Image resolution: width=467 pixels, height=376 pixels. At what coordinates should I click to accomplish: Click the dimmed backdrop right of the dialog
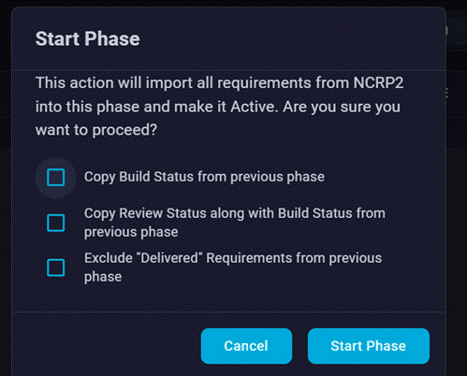[x=457, y=218]
